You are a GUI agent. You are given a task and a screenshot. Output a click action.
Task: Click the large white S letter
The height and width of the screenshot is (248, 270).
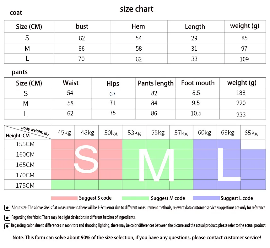click(86, 159)
